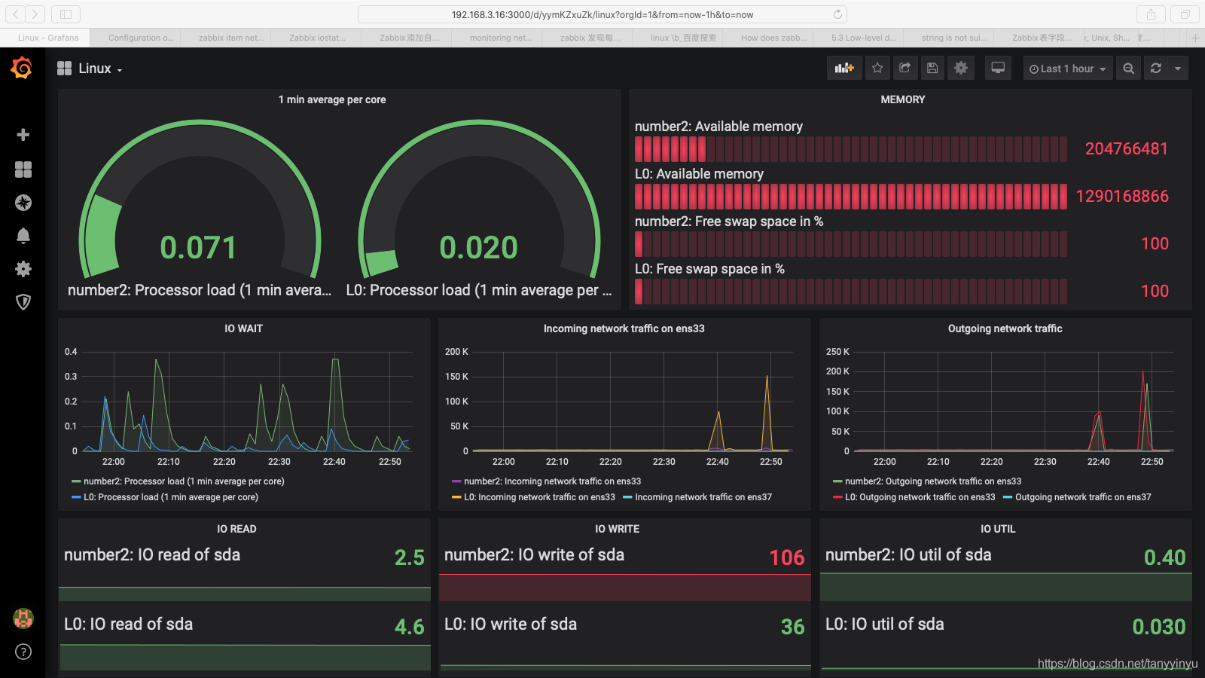Viewport: 1205px width, 678px height.
Task: Reload page from the address bar
Action: 837,14
